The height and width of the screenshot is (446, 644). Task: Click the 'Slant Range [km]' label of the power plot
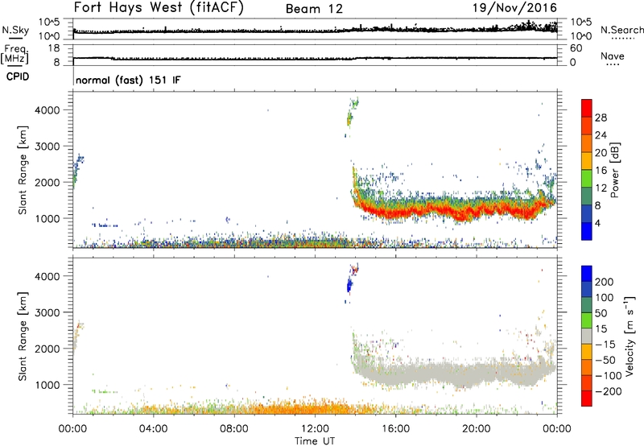(x=23, y=170)
